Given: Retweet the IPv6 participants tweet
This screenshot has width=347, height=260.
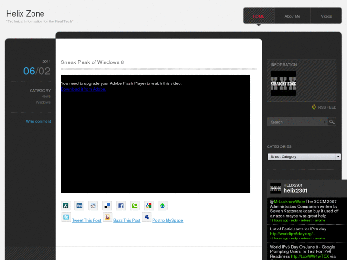Looking at the screenshot, I should pyautogui.click(x=306, y=239).
